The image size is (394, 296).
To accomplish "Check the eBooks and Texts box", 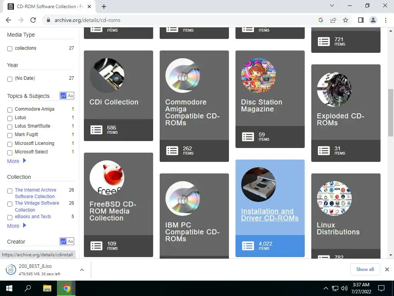I will 10,217.
